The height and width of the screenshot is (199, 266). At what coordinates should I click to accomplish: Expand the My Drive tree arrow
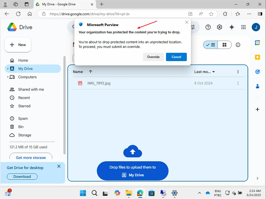tap(8, 69)
